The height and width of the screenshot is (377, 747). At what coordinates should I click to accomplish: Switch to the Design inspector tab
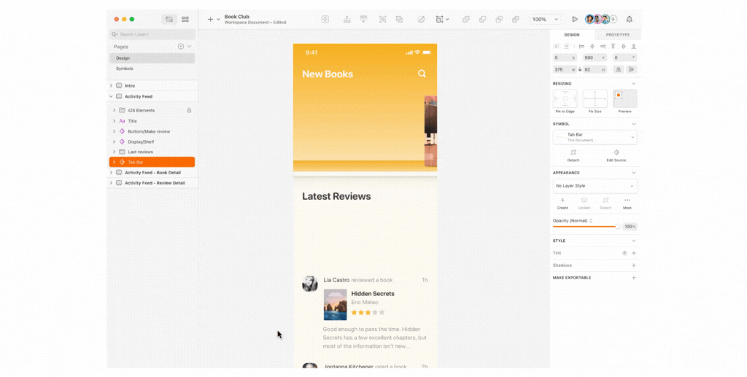click(x=572, y=35)
